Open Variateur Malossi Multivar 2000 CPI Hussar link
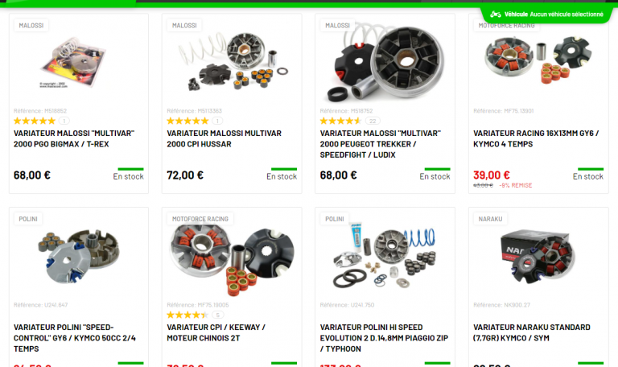 click(x=224, y=138)
